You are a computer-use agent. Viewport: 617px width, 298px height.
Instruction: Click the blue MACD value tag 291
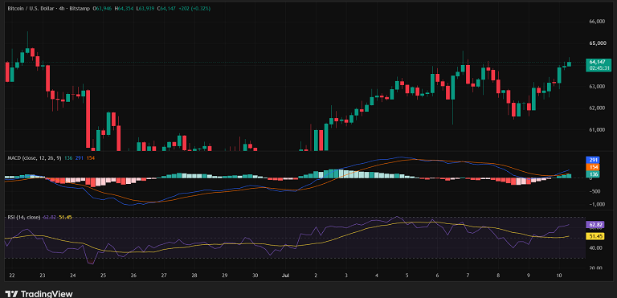pyautogui.click(x=592, y=160)
